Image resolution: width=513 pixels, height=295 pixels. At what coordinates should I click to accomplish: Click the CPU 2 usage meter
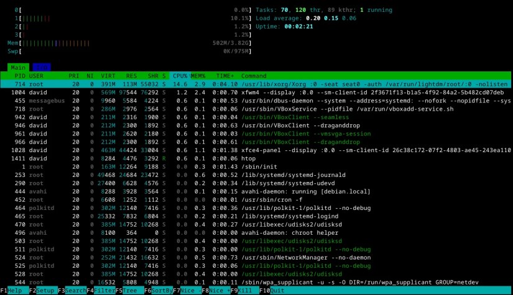point(133,27)
